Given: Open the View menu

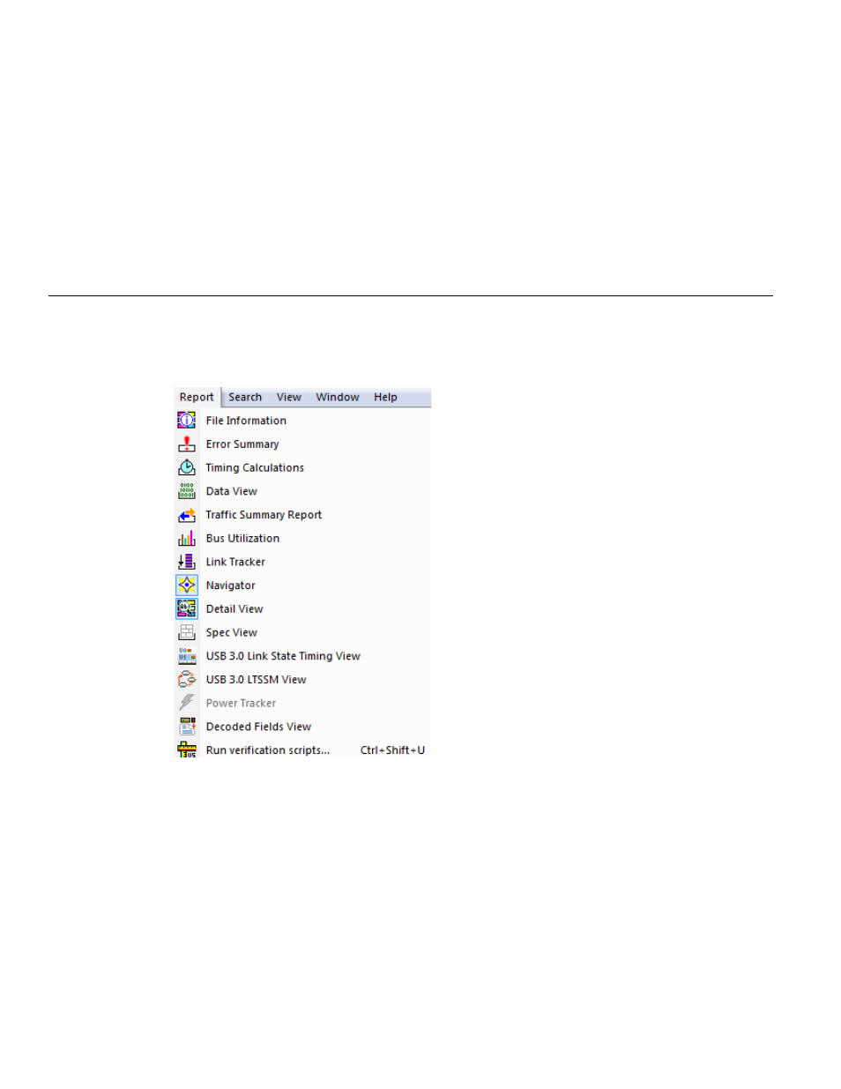Looking at the screenshot, I should point(289,398).
